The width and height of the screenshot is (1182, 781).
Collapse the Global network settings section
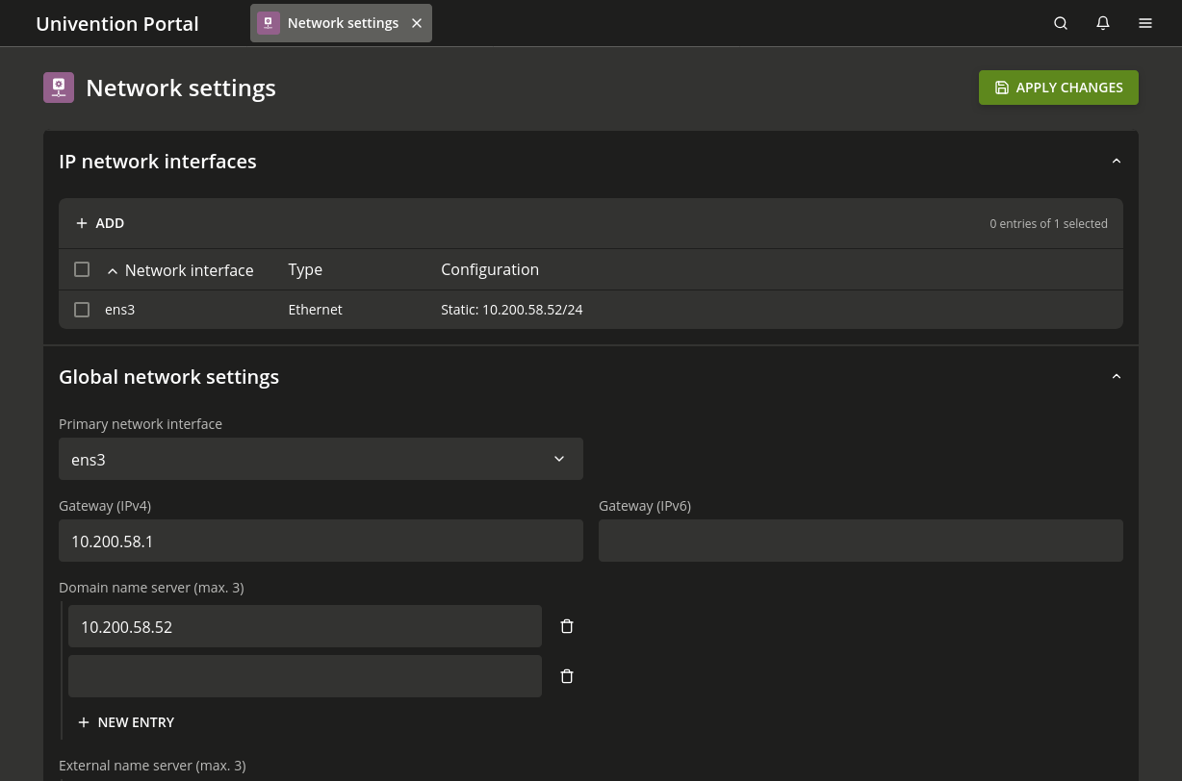(x=1116, y=376)
